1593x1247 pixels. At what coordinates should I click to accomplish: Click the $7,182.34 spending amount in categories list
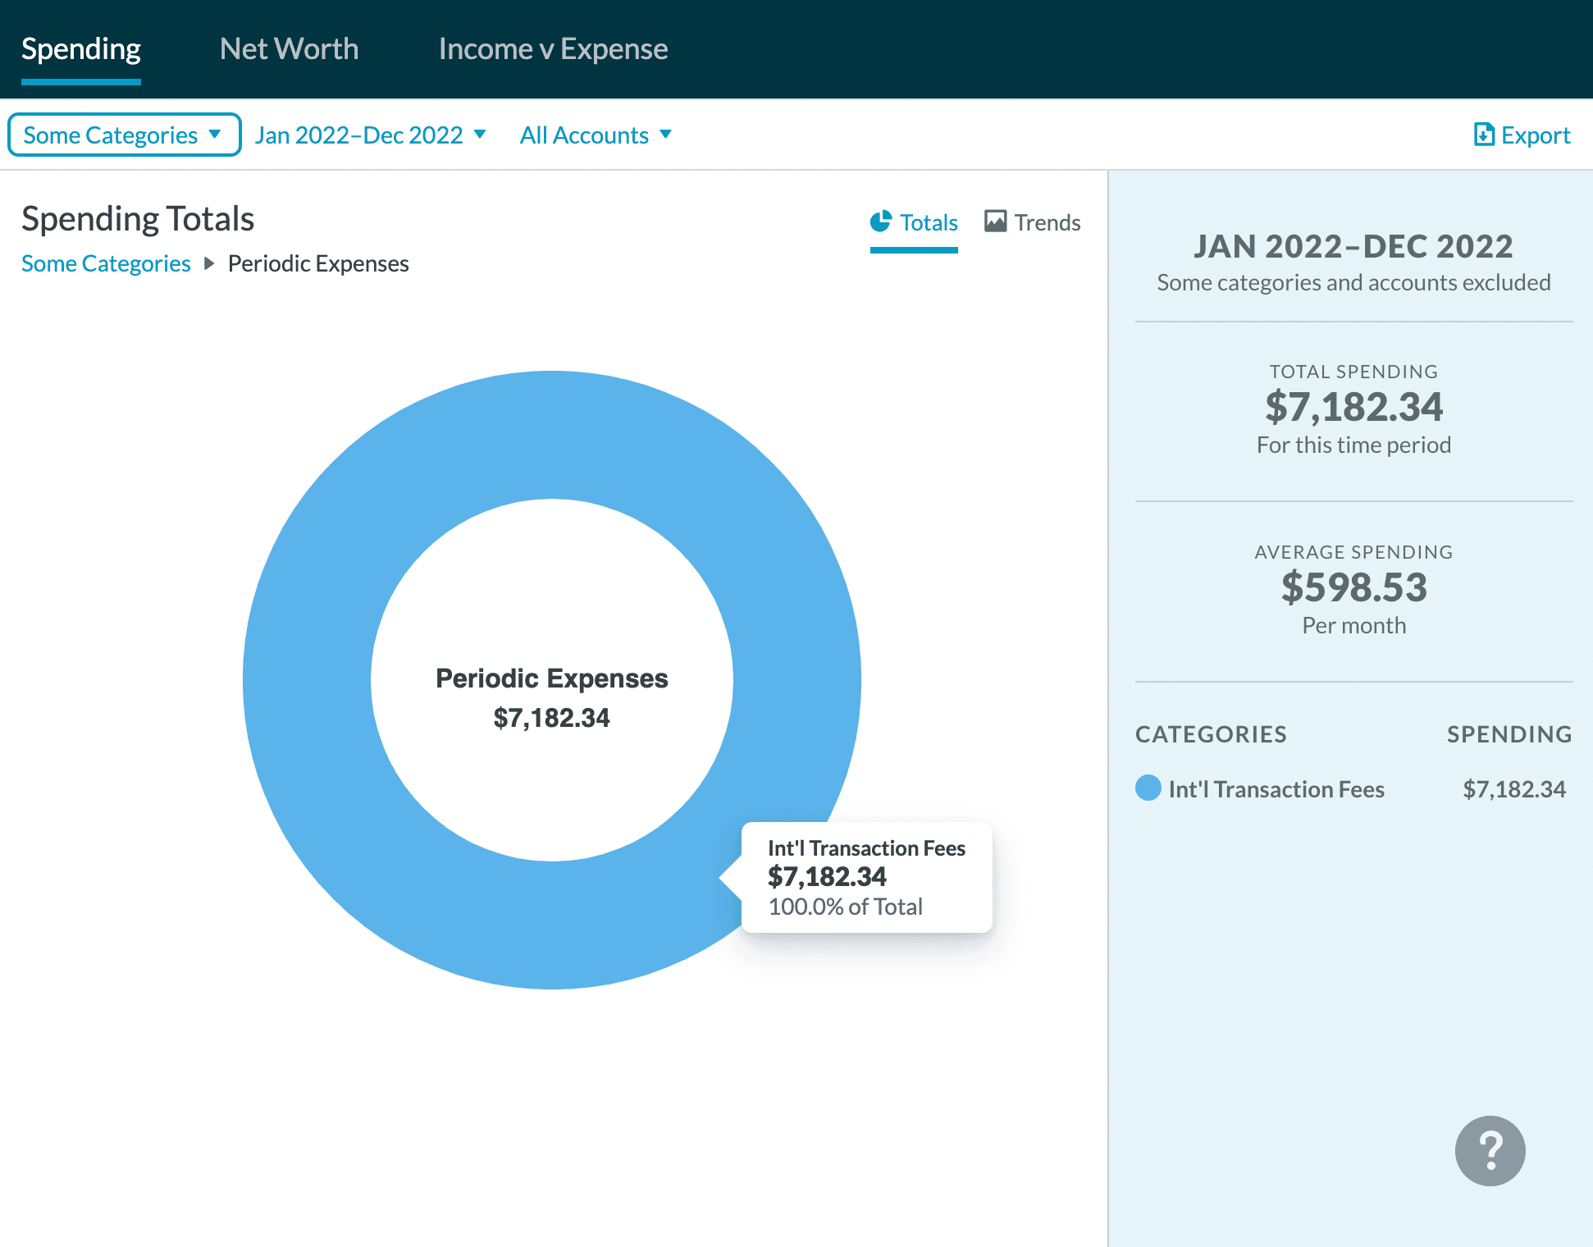coord(1514,789)
